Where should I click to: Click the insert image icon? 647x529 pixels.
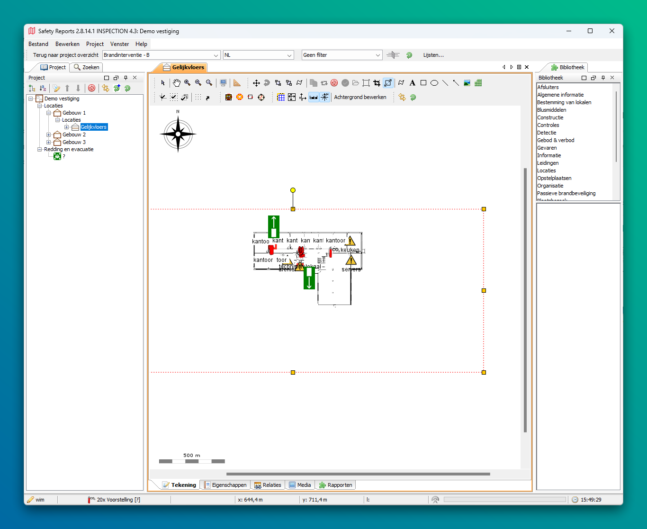pos(467,83)
